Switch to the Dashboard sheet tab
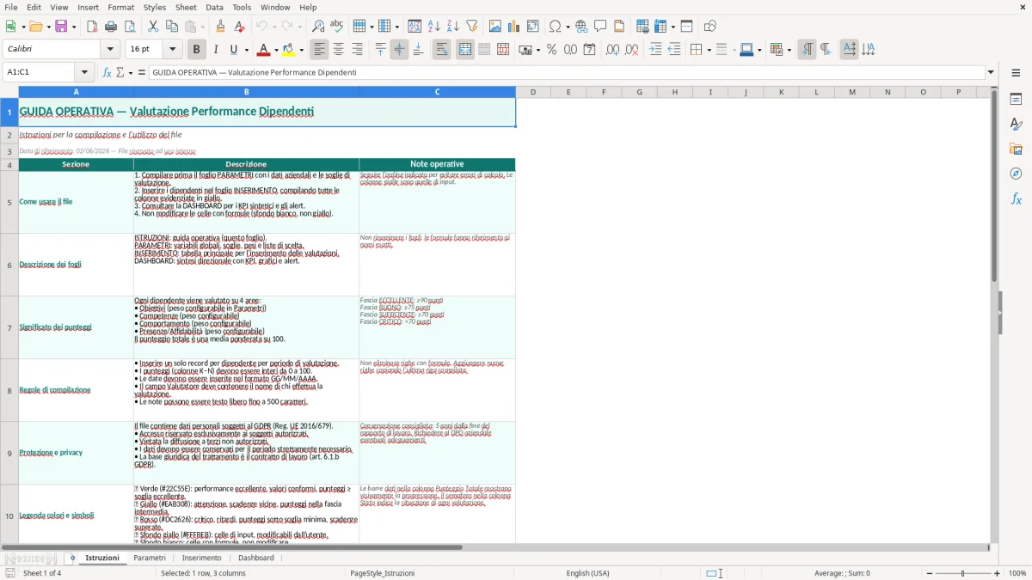The height and width of the screenshot is (580, 1032). (x=256, y=558)
